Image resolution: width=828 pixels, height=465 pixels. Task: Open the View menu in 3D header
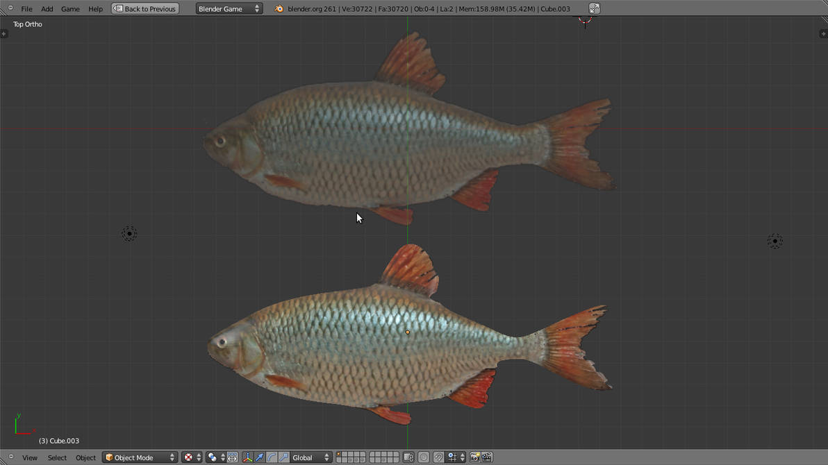tap(30, 457)
